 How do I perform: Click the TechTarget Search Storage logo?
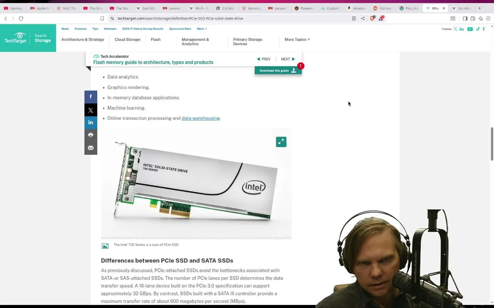point(28,38)
